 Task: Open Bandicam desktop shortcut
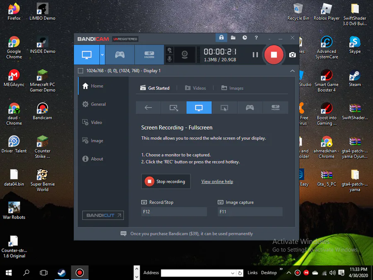click(42, 111)
